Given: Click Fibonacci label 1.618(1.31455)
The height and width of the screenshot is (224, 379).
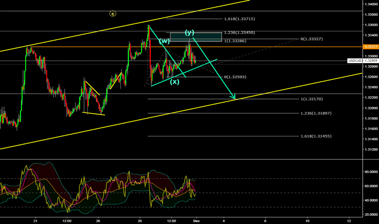Looking at the screenshot, I should [x=316, y=136].
